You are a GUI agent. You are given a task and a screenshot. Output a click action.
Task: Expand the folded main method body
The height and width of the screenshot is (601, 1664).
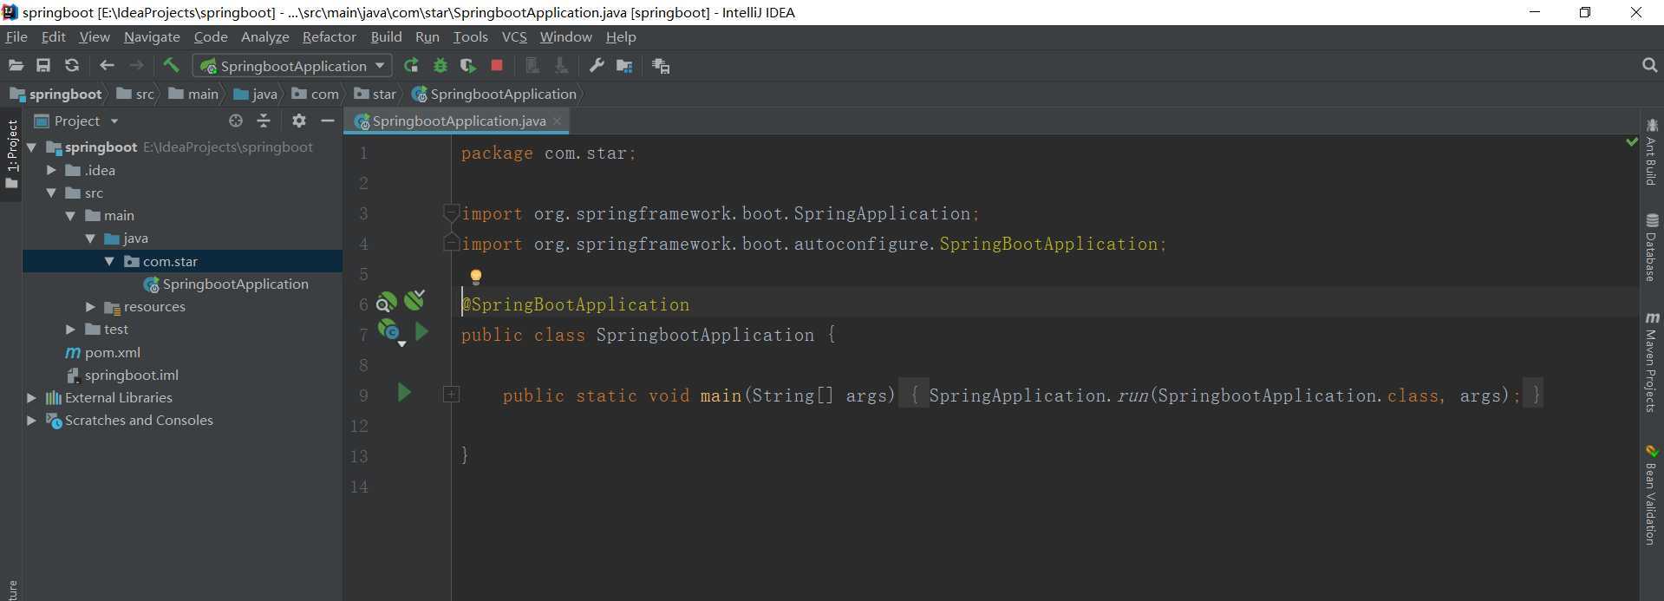pyautogui.click(x=451, y=395)
